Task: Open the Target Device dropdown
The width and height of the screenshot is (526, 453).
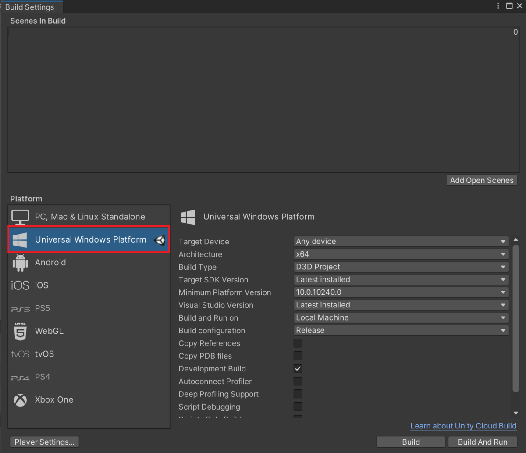Action: pyautogui.click(x=401, y=242)
